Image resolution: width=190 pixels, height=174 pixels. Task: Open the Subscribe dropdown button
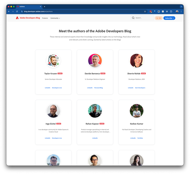(169, 18)
